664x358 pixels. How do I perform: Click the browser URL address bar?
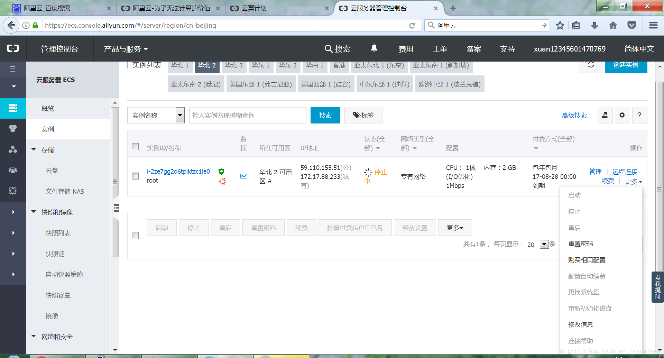pyautogui.click(x=223, y=25)
